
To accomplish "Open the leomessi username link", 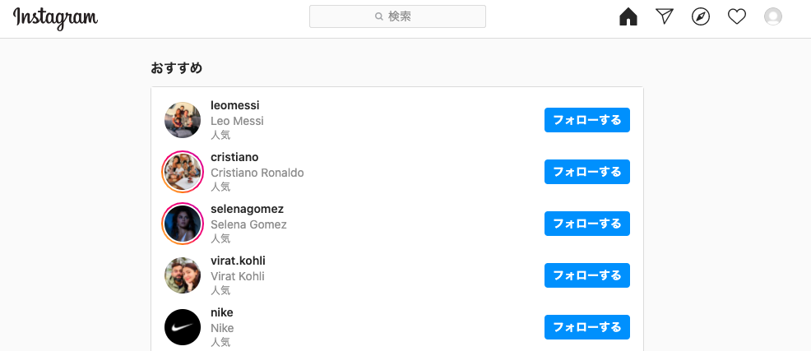I will [235, 105].
